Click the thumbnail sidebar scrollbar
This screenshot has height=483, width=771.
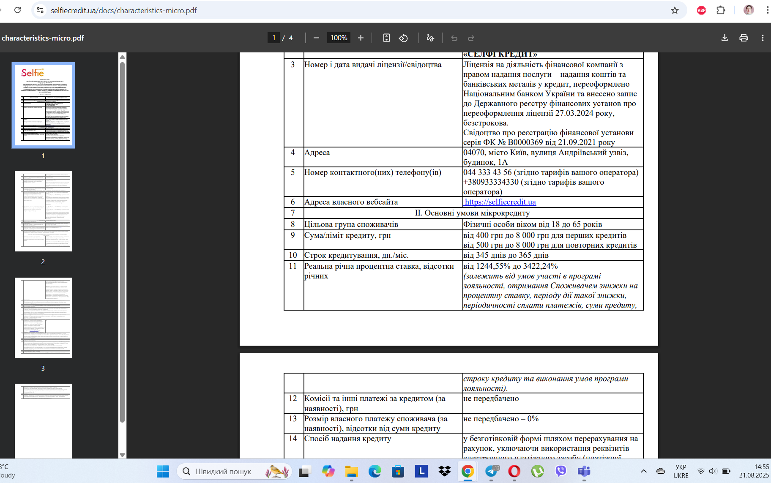tap(122, 243)
